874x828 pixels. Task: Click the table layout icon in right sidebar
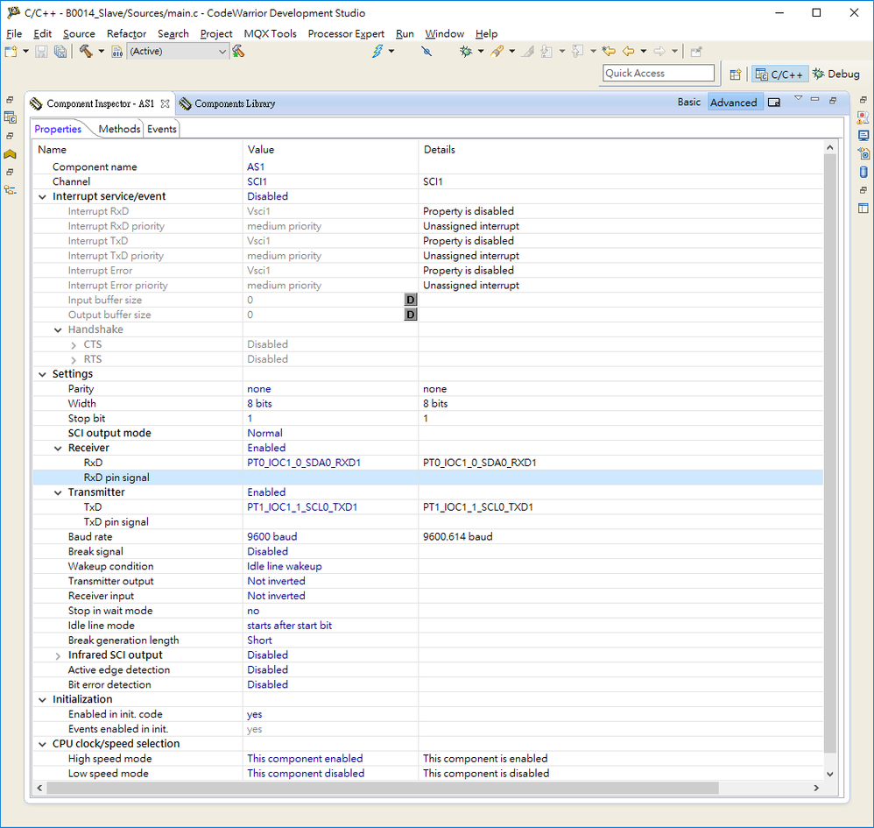point(863,208)
